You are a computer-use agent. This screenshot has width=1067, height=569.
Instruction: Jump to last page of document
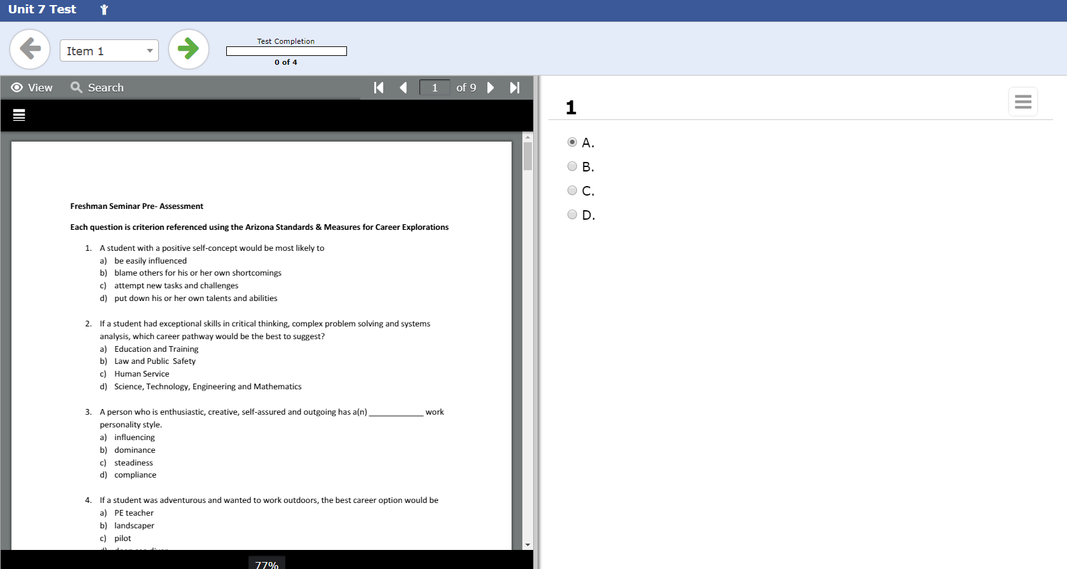pyautogui.click(x=515, y=88)
